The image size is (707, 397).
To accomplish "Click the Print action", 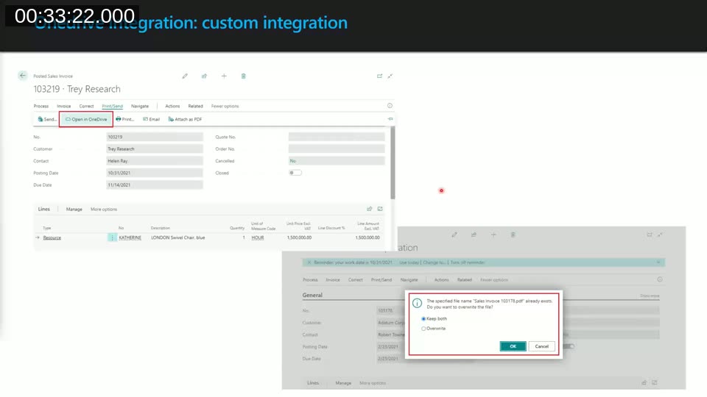I will [x=125, y=119].
